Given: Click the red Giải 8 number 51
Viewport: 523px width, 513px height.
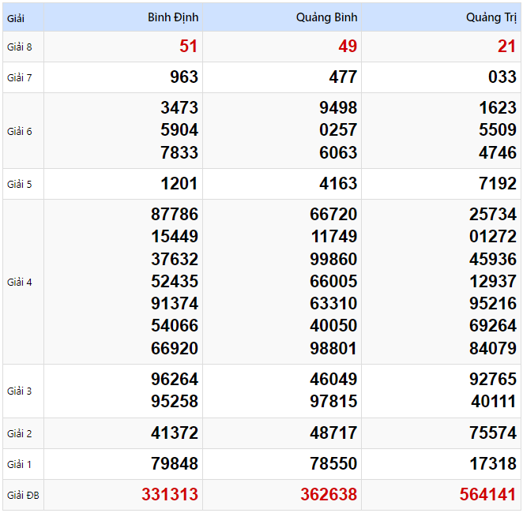Looking at the screenshot, I should (188, 47).
